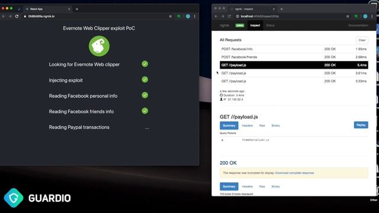
Task: Replay the GET //payload.js request
Action: [361, 125]
